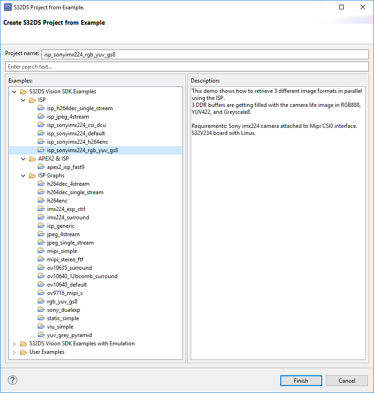Choose apex2_isp_fast9 example name

click(x=66, y=167)
